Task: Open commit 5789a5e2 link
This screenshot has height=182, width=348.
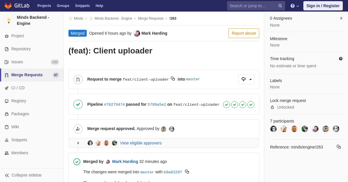Action: 157,105
